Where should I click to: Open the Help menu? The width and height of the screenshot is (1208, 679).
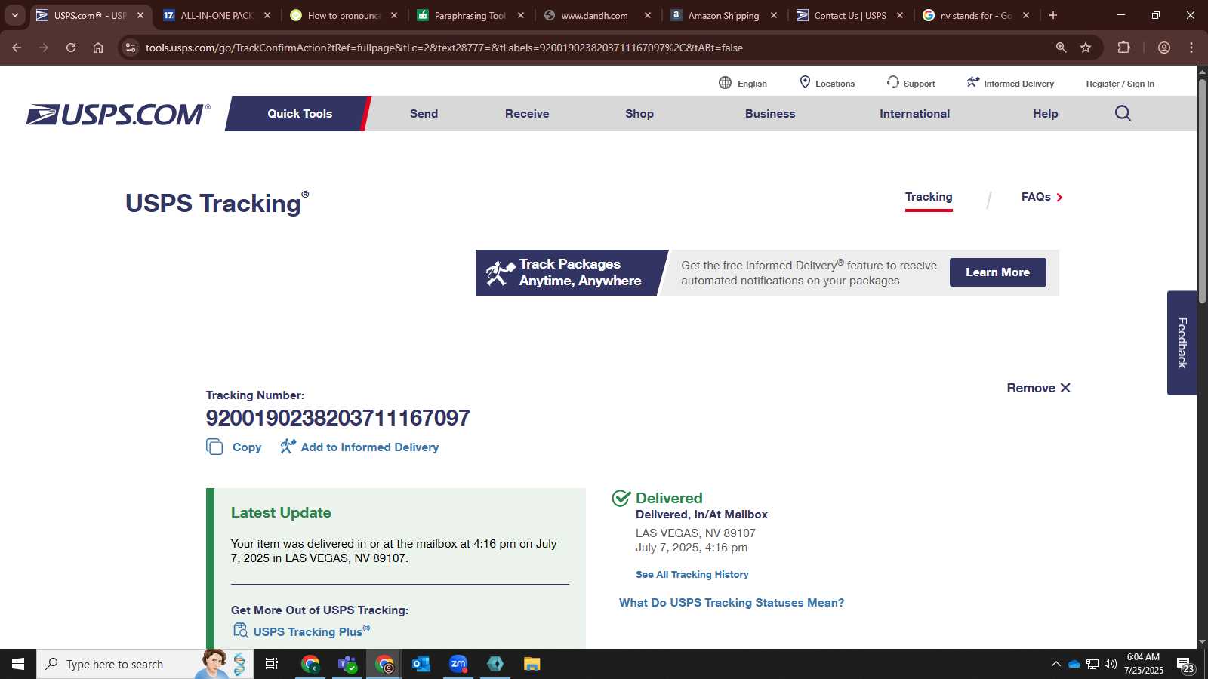1045,113
